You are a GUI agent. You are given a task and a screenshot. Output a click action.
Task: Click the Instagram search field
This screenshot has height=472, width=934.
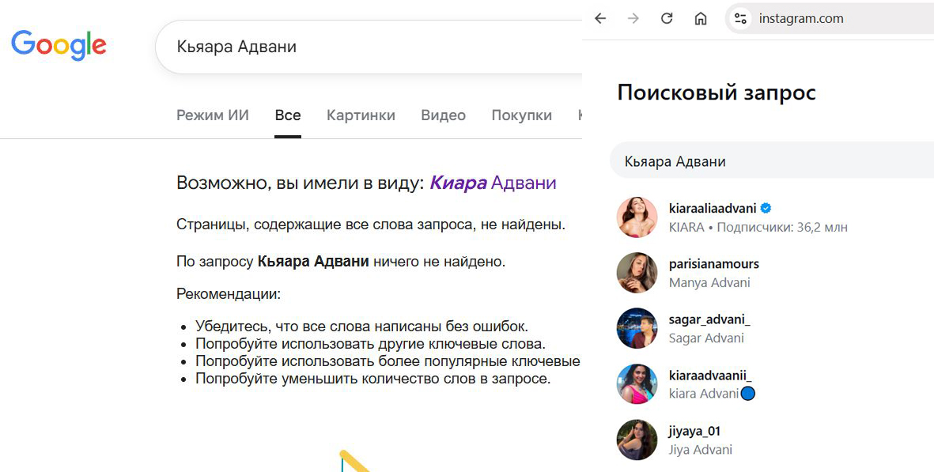(772, 160)
